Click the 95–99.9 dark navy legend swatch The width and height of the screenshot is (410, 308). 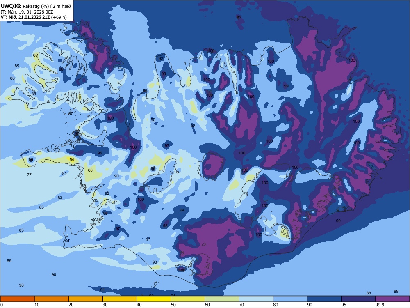coord(358,299)
